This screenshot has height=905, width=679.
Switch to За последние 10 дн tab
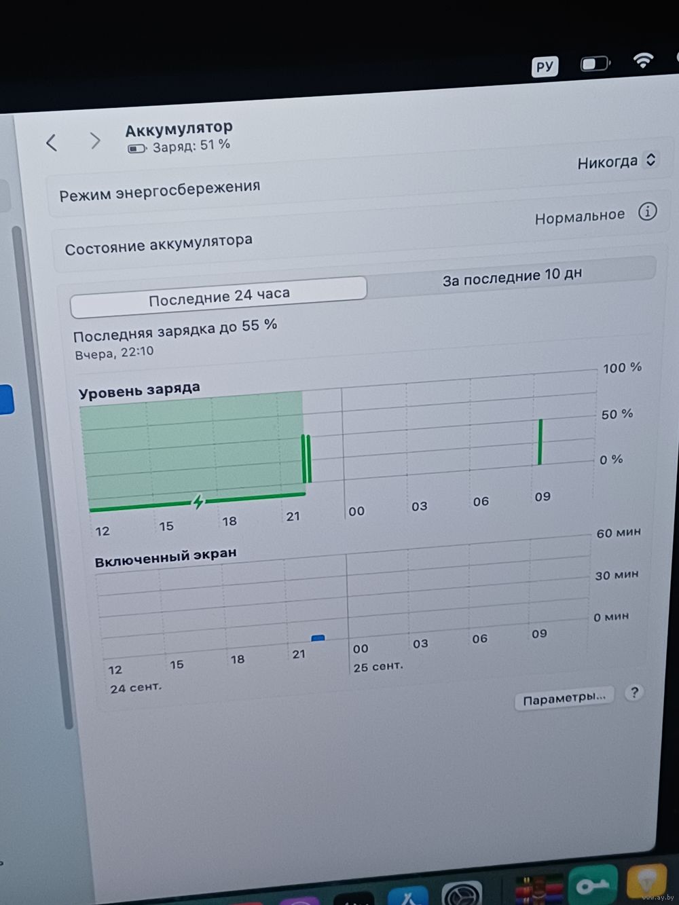point(512,277)
